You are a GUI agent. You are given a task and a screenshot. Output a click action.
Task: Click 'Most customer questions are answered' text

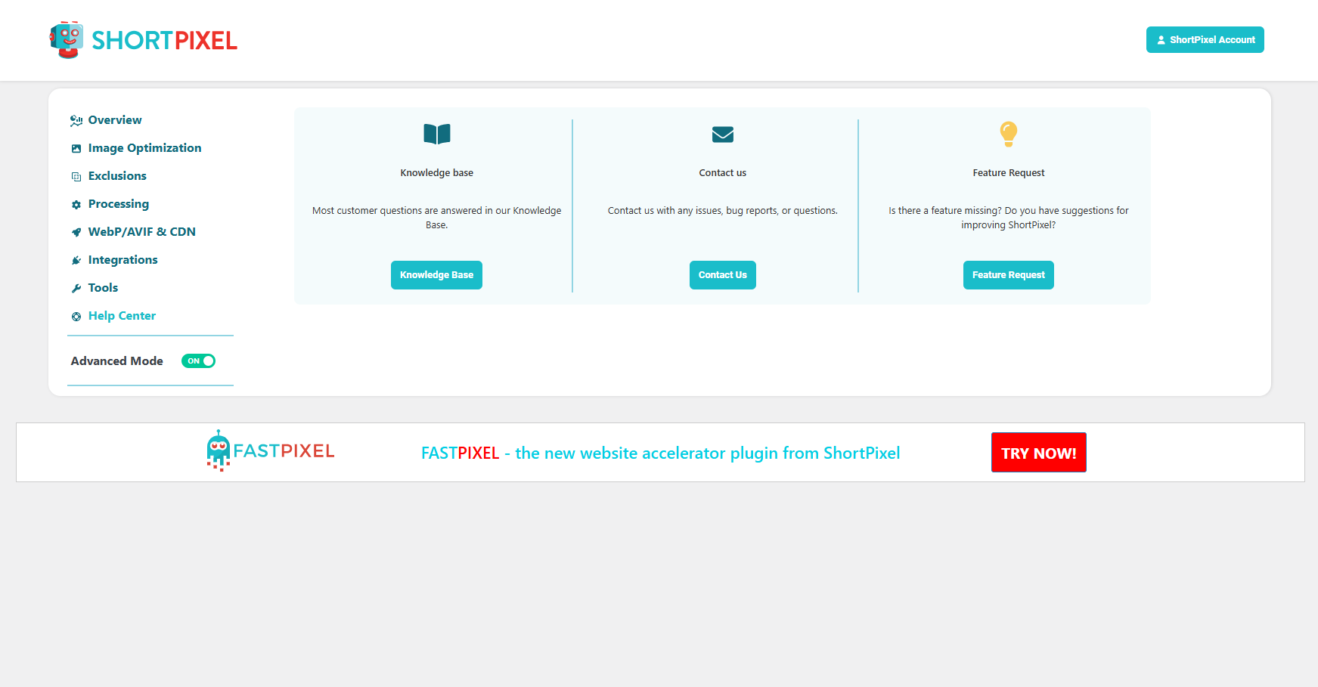click(437, 218)
